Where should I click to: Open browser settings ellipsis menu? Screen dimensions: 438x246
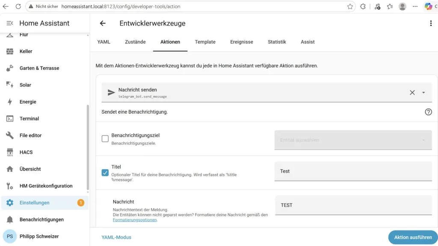[415, 6]
